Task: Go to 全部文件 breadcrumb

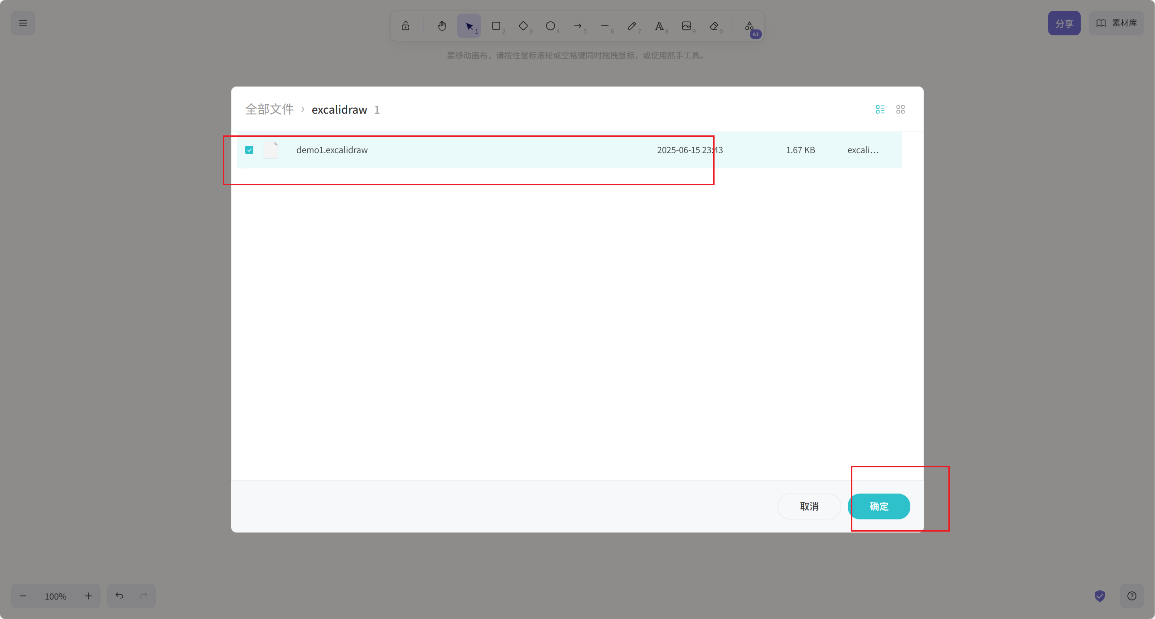Action: [x=270, y=110]
